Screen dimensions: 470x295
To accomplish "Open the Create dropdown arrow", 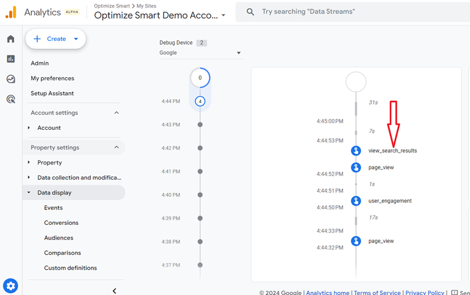I will [76, 38].
